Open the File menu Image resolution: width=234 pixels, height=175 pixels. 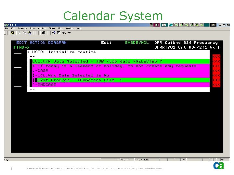7,28
